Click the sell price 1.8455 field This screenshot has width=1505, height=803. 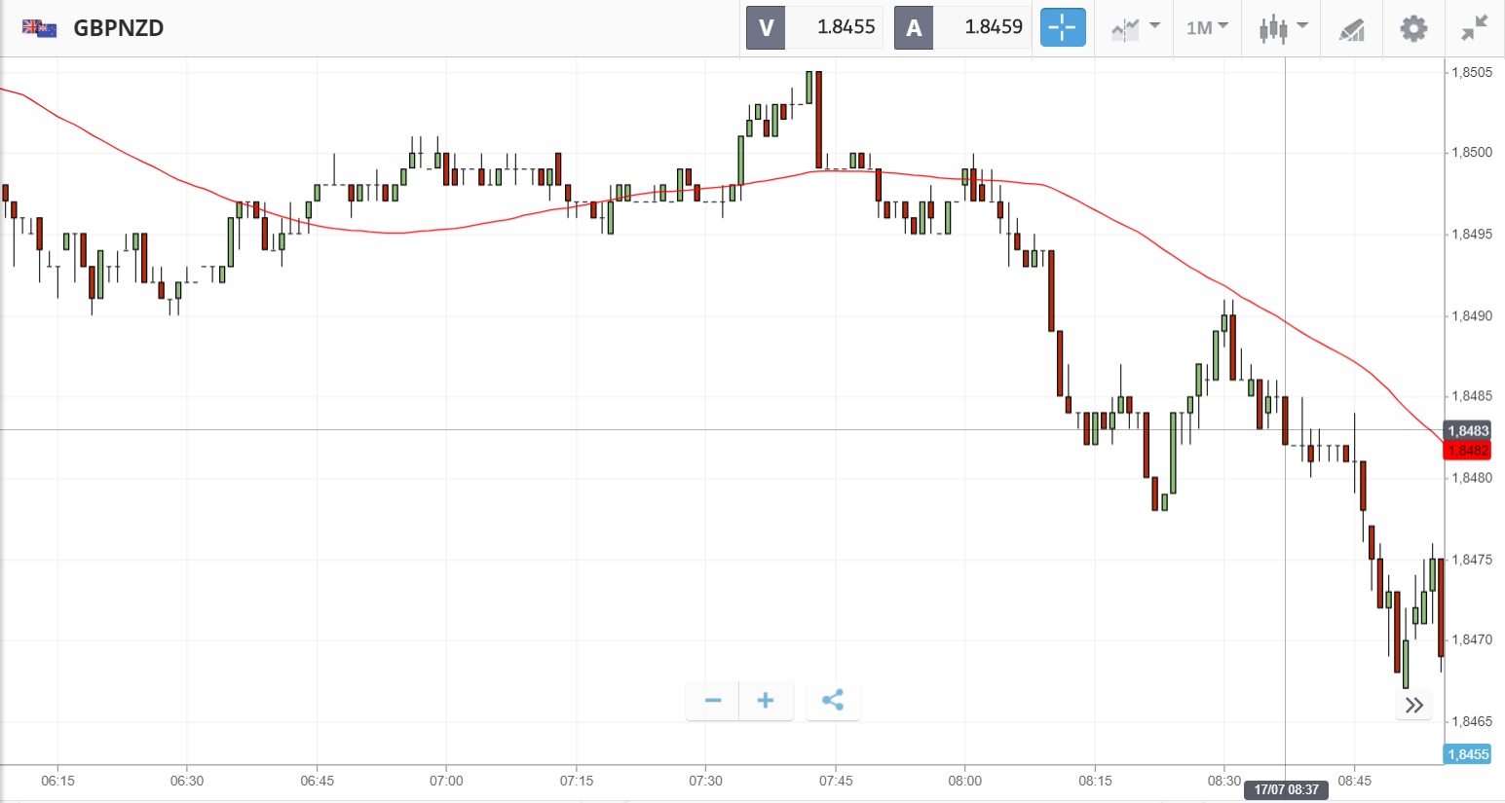click(x=846, y=27)
